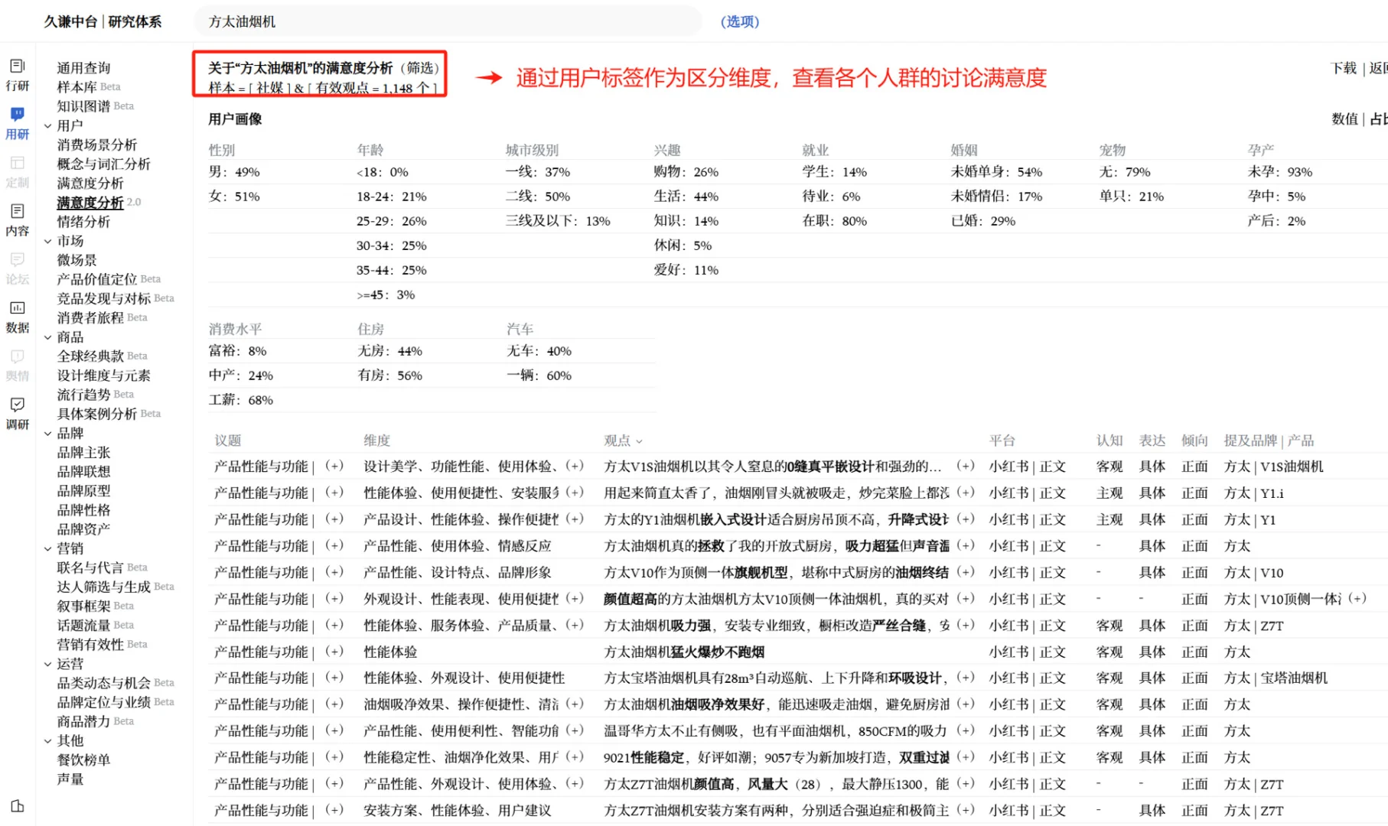Select 满意度分析 2.0 menu item

(90, 202)
